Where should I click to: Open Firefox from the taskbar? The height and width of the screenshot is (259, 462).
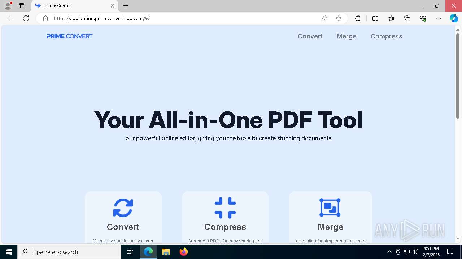tap(184, 252)
